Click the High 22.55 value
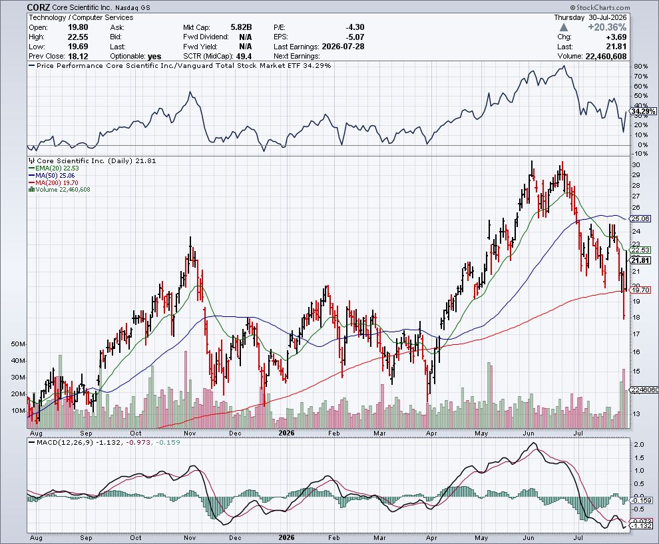Viewport: 659px width, 544px height. (78, 37)
